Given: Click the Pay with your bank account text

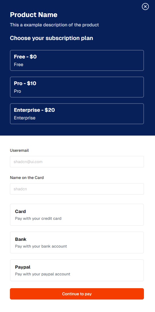Looking at the screenshot, I should tap(41, 246).
